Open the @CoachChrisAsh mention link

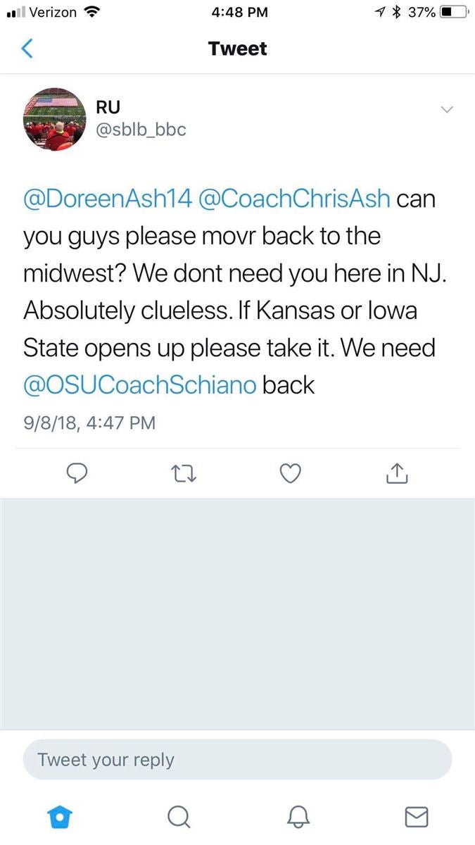click(x=295, y=198)
